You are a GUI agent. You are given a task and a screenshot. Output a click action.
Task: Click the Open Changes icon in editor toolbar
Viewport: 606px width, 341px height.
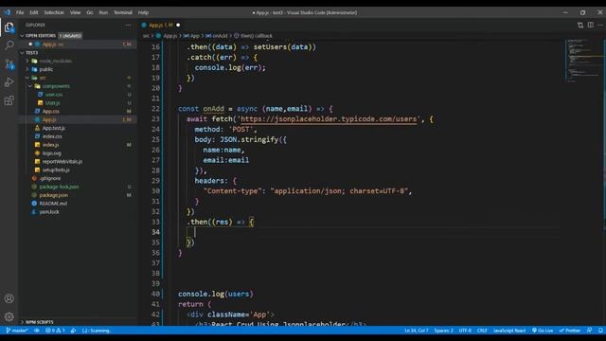(x=580, y=25)
